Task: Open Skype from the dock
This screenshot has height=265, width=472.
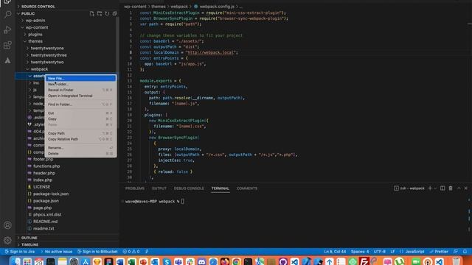Action: tap(167, 261)
